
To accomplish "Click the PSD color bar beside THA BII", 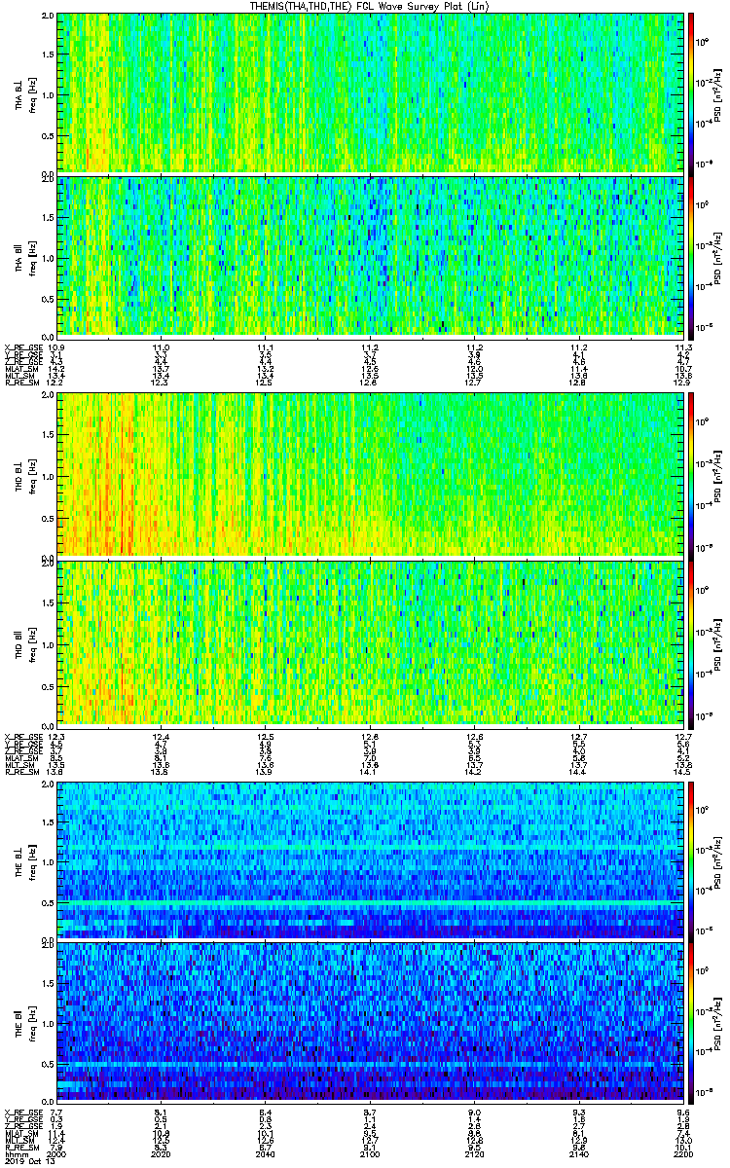I will 691,256.
